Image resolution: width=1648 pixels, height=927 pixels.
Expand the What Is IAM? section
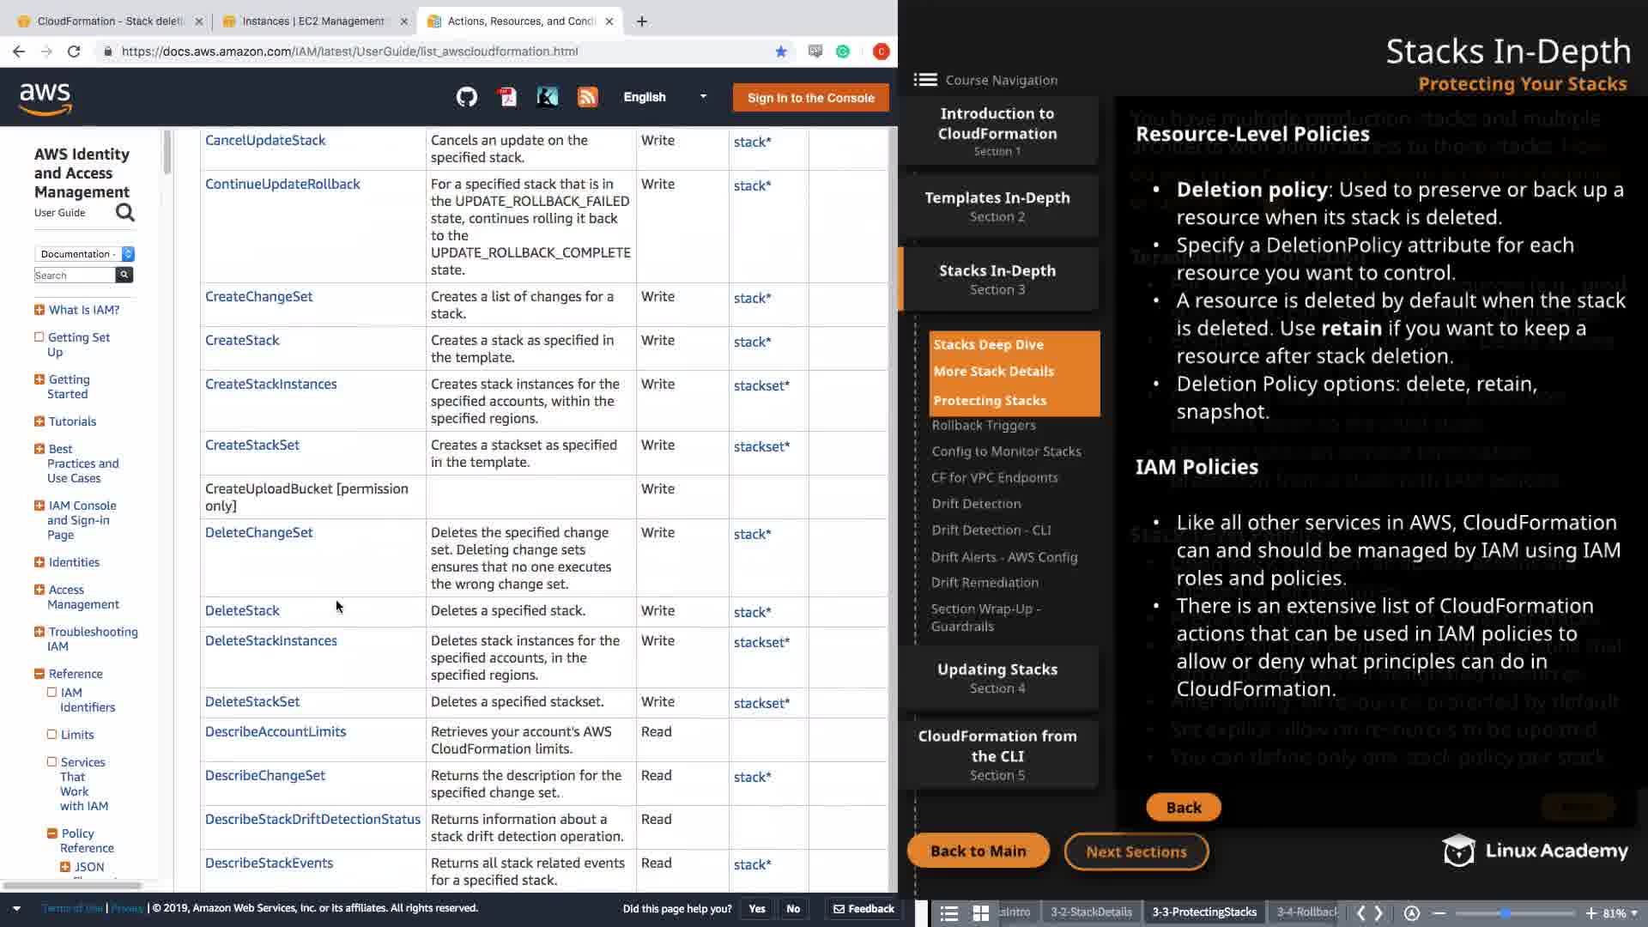(39, 310)
